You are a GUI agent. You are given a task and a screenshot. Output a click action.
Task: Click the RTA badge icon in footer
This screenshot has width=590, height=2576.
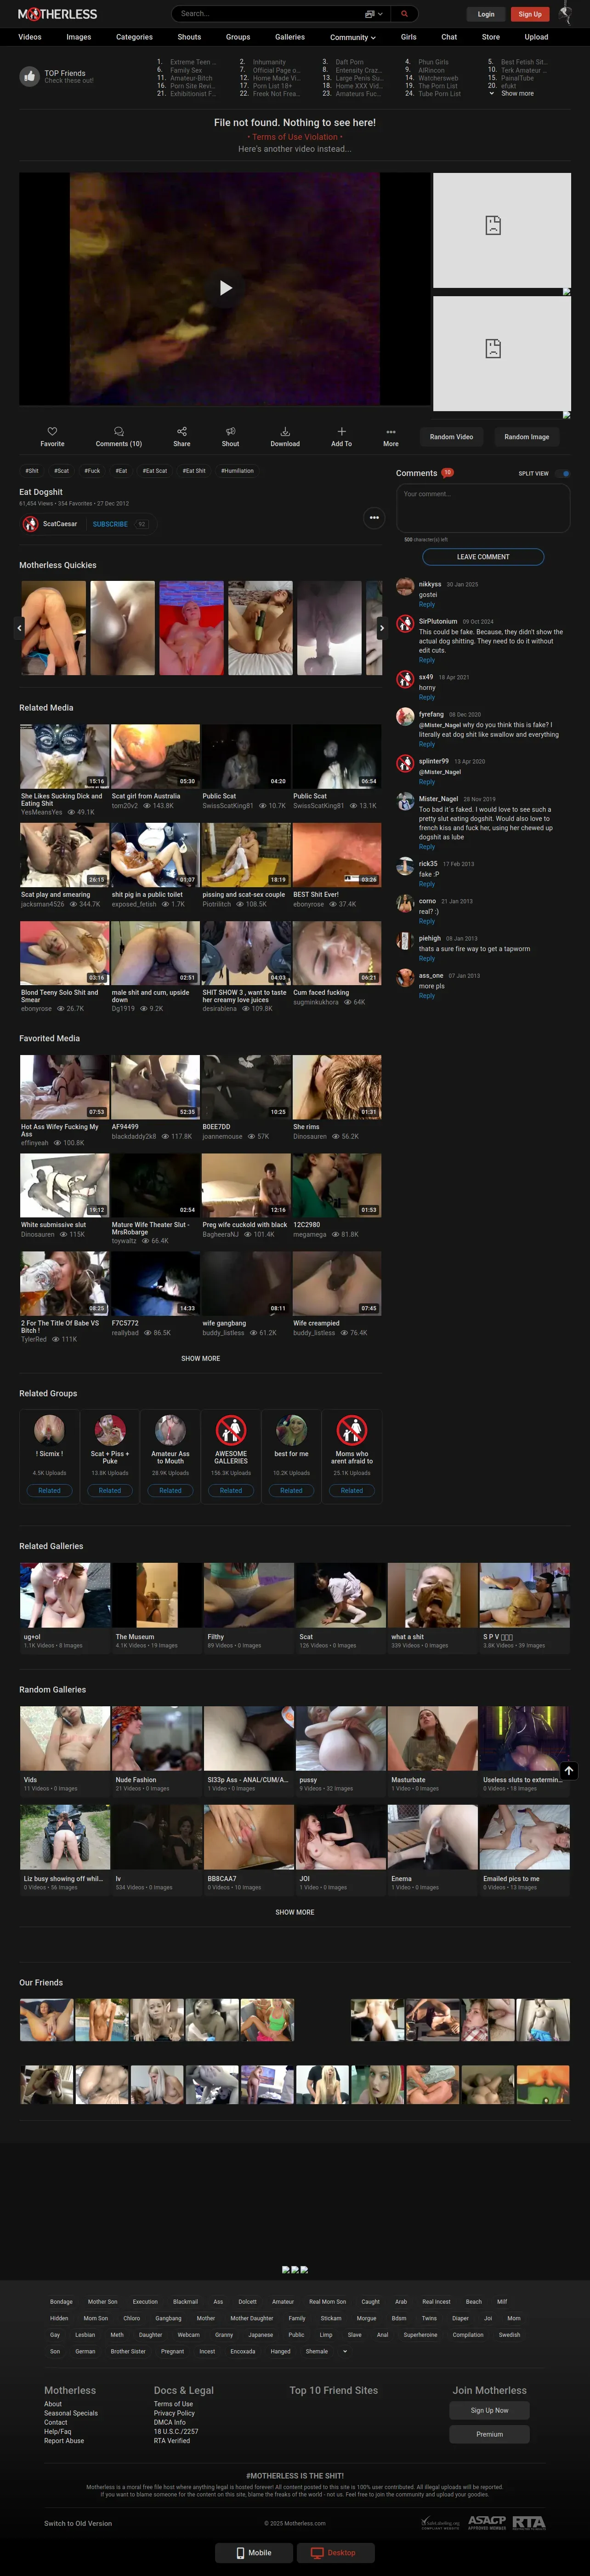529,2523
